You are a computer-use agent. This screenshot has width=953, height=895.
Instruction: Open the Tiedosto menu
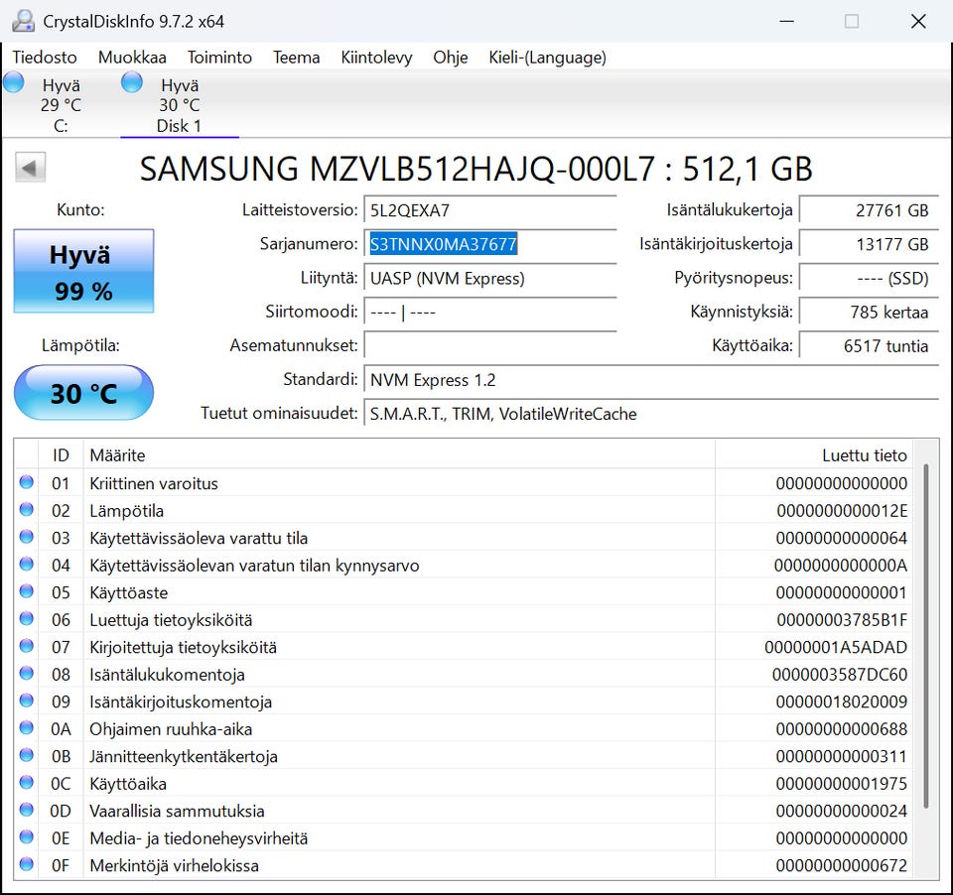point(45,58)
